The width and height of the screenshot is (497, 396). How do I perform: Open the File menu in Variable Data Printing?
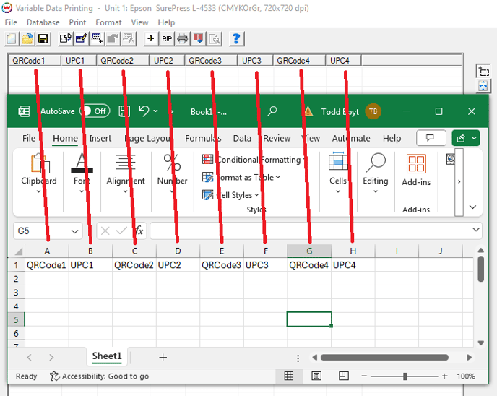pos(11,22)
